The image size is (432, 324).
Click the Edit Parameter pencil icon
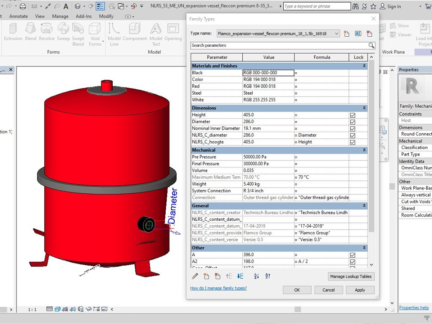coord(195,276)
